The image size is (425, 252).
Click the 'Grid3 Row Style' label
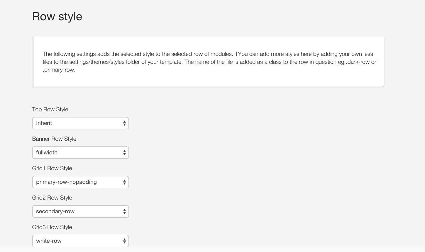click(x=52, y=227)
